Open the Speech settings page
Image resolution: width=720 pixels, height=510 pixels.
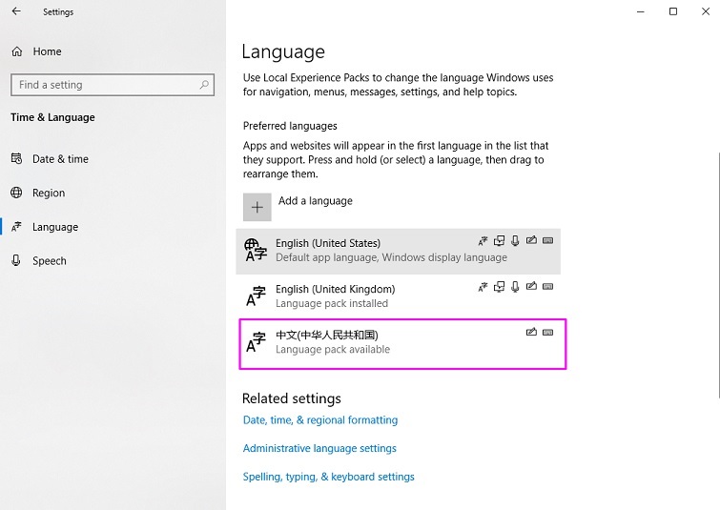[50, 261]
